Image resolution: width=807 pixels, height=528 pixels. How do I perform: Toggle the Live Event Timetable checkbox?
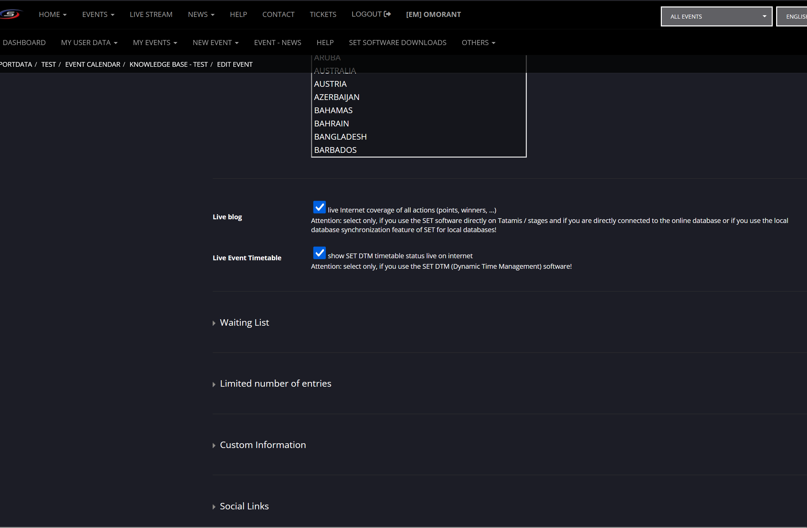tap(319, 253)
